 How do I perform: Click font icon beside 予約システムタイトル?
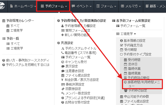click(x=63, y=48)
